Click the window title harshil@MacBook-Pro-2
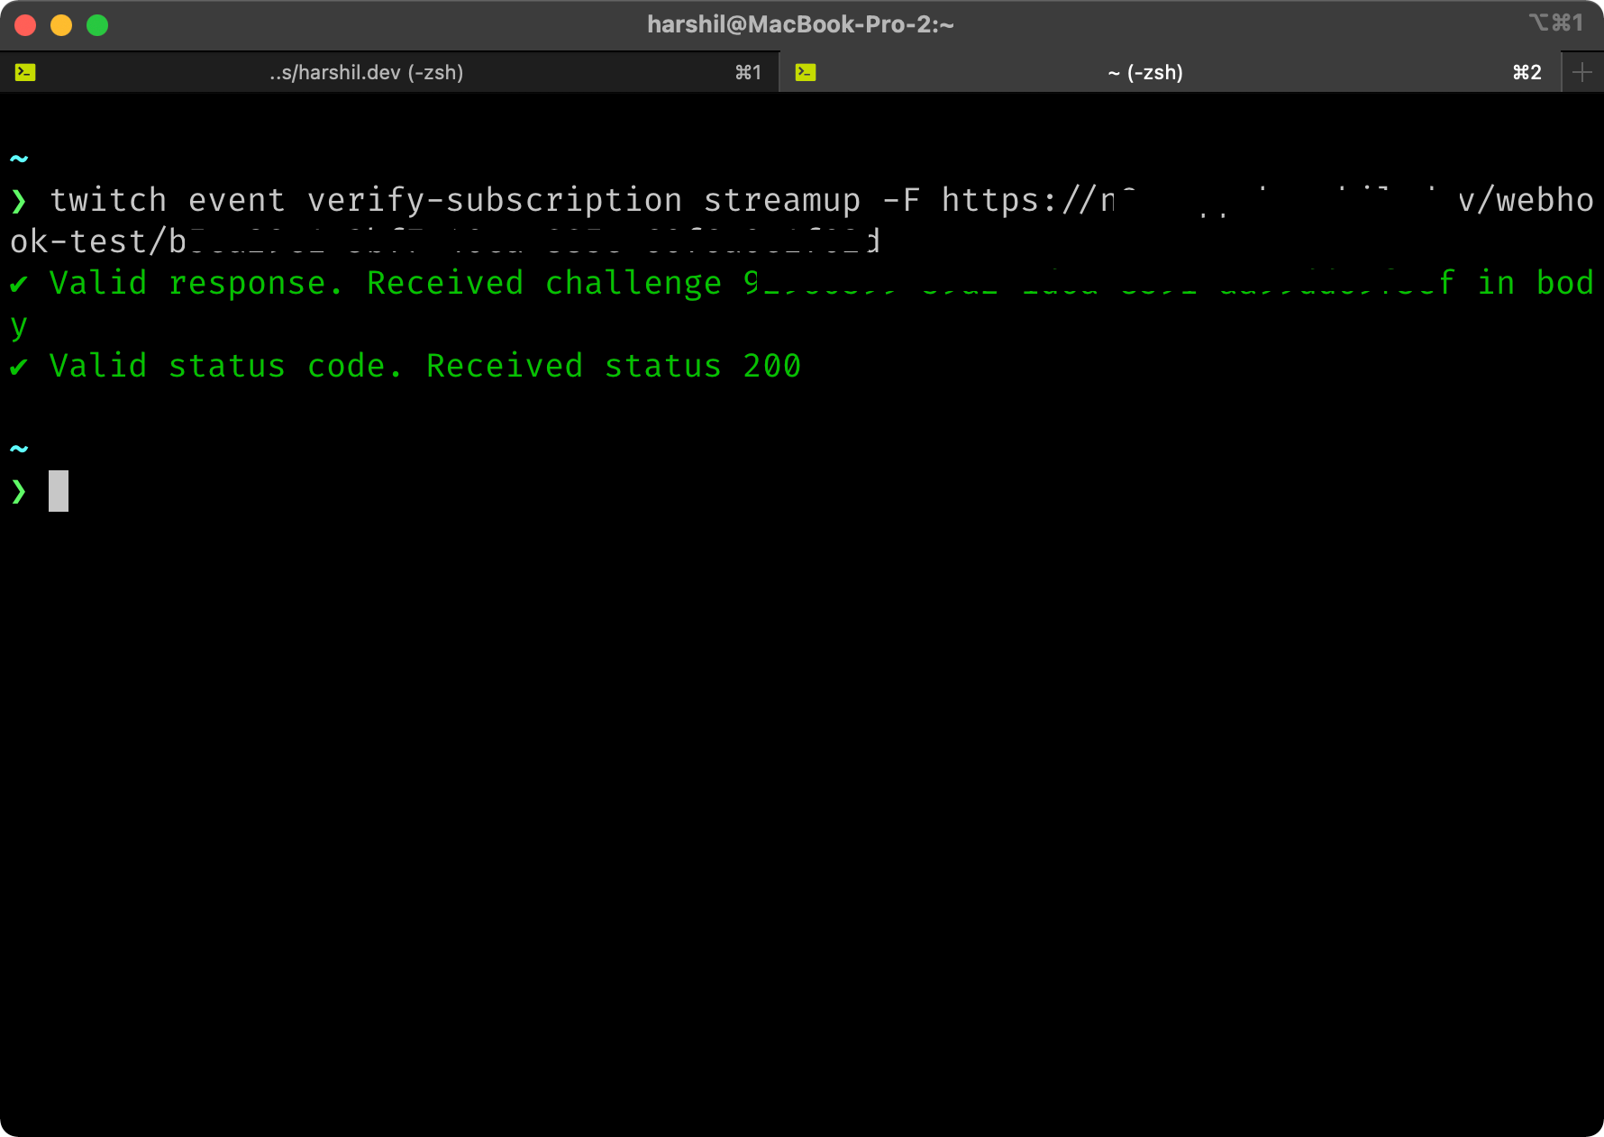Viewport: 1604px width, 1137px height. coord(800,24)
